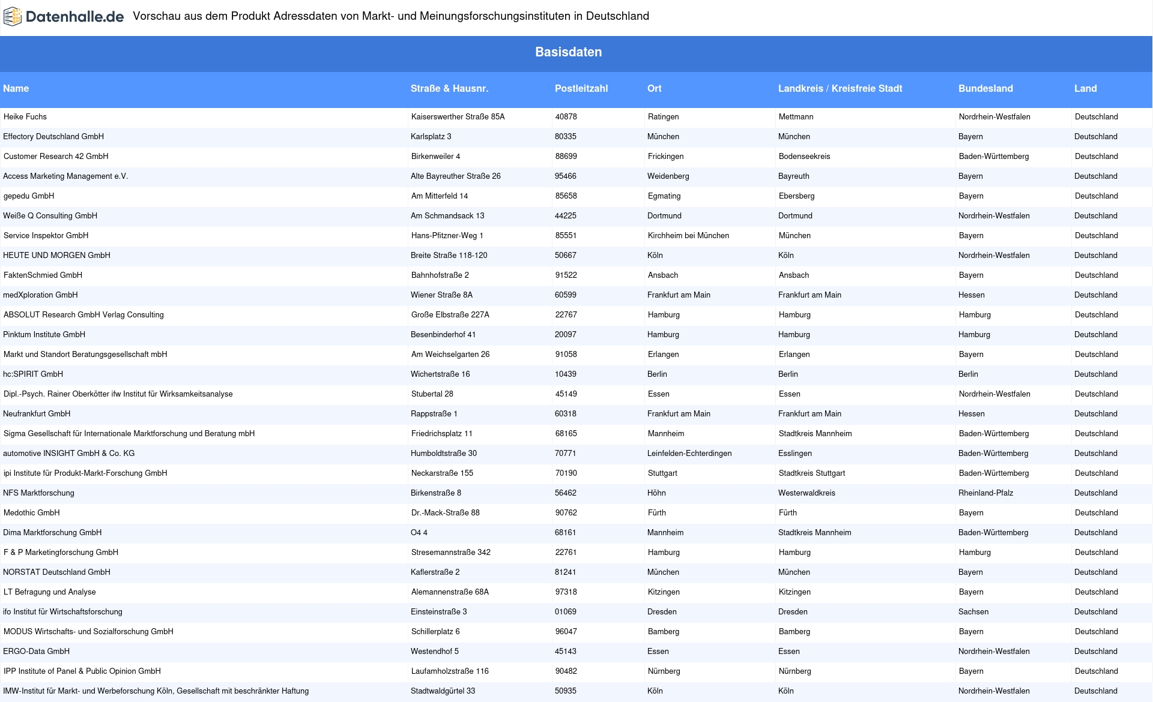The width and height of the screenshot is (1153, 702).
Task: Click the Datenhalle.de logo
Action: 64,16
